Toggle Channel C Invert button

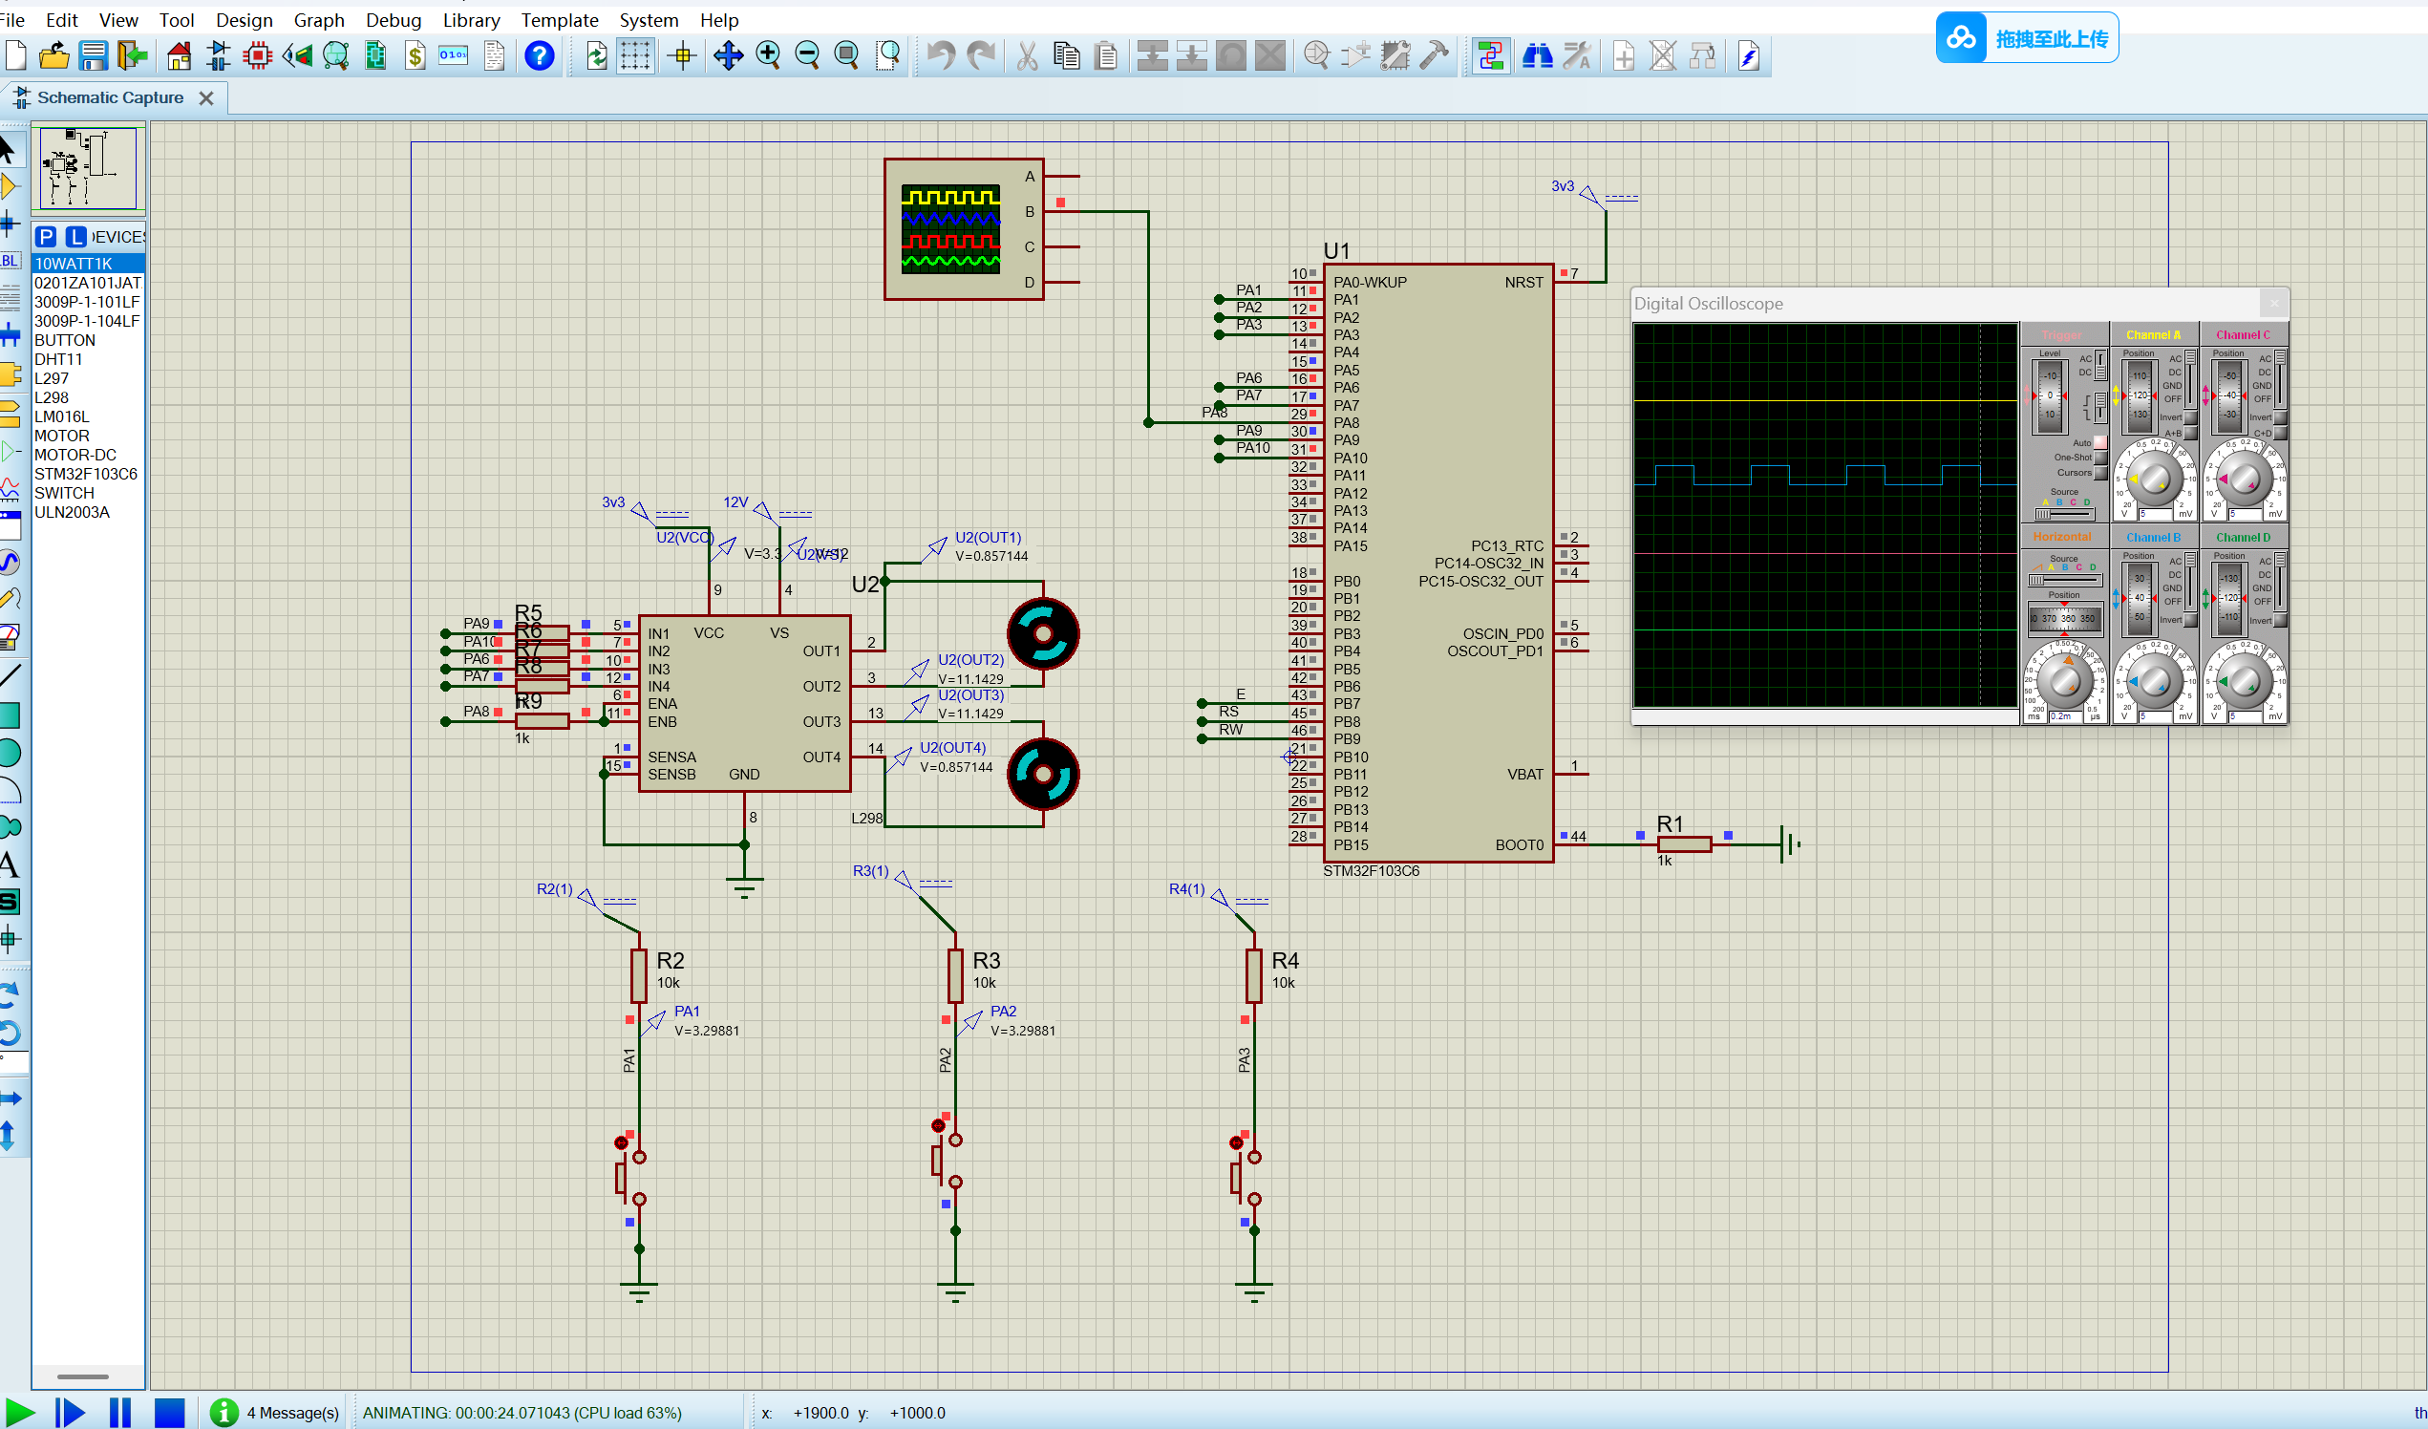(2280, 418)
